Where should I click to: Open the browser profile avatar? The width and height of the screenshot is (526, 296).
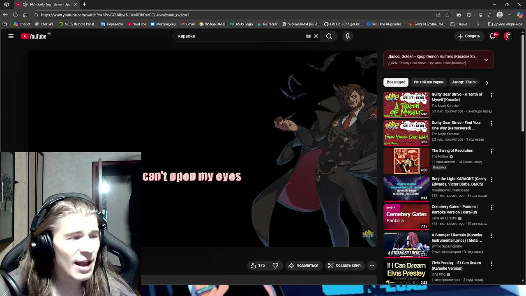(500, 15)
